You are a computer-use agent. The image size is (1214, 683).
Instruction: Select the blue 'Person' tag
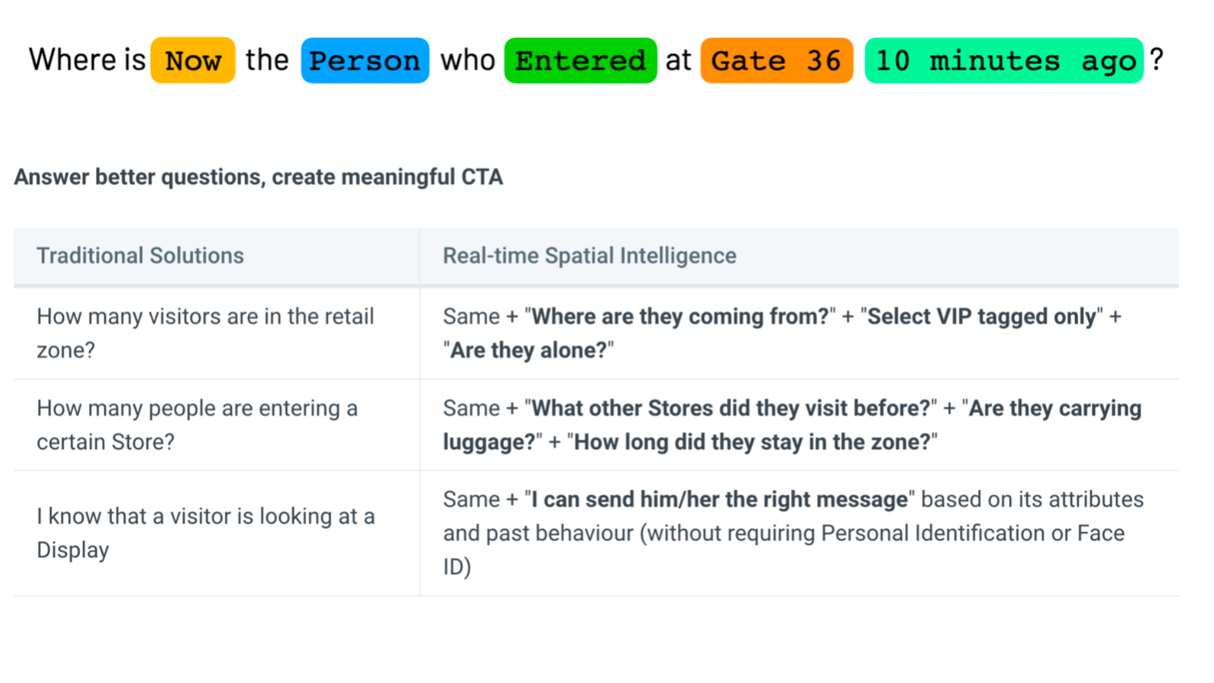(365, 61)
